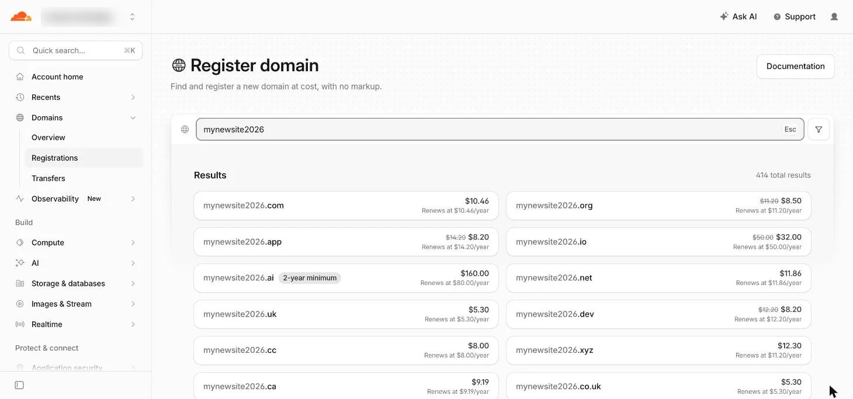This screenshot has width=853, height=399.
Task: Select mynewsite2026.ai domain card
Action: (x=346, y=278)
